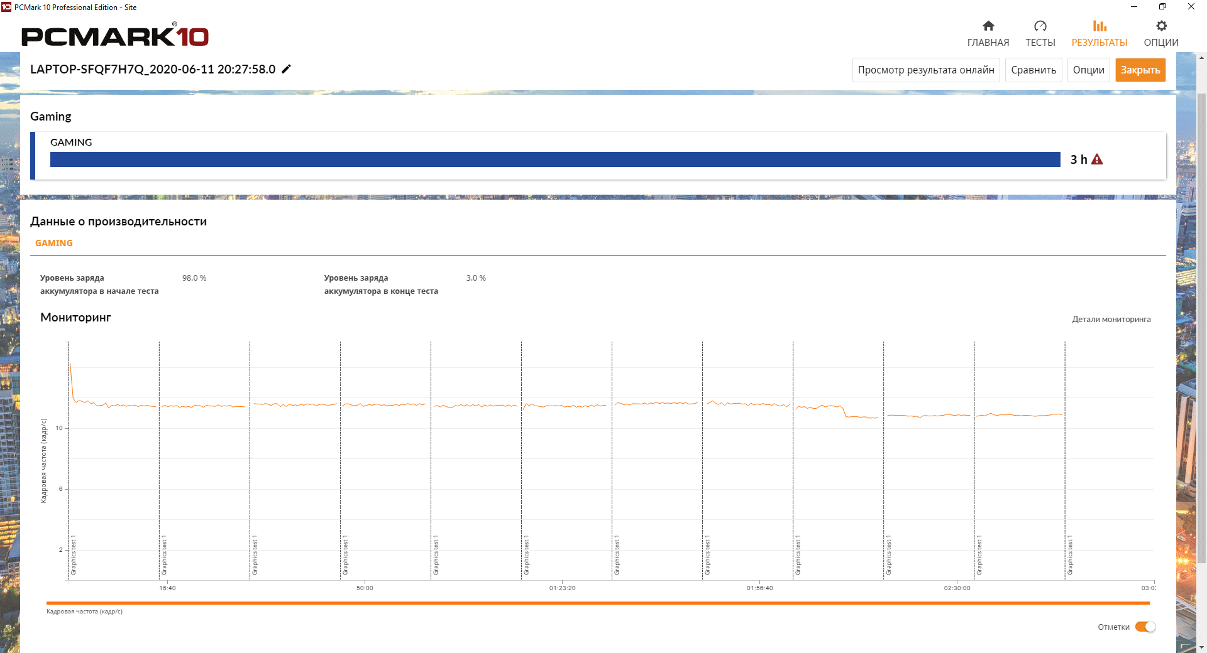
Task: Click the 01:23:20 time axis label
Action: pyautogui.click(x=562, y=588)
